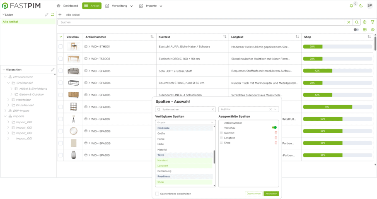Select the Alle Artikel tab
Viewport: 377px width, 199px height.
[x=72, y=14]
